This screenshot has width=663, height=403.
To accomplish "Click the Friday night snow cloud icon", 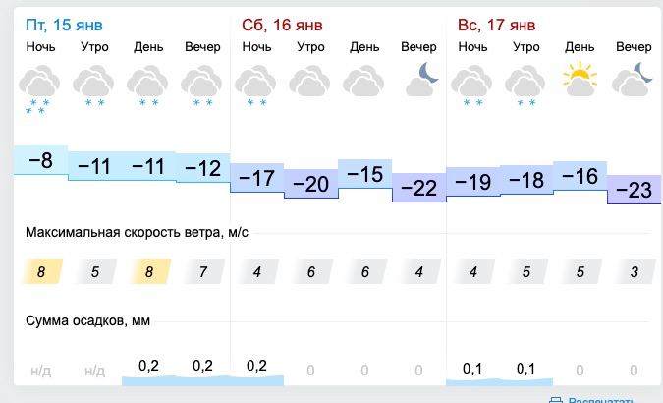I will 40,82.
